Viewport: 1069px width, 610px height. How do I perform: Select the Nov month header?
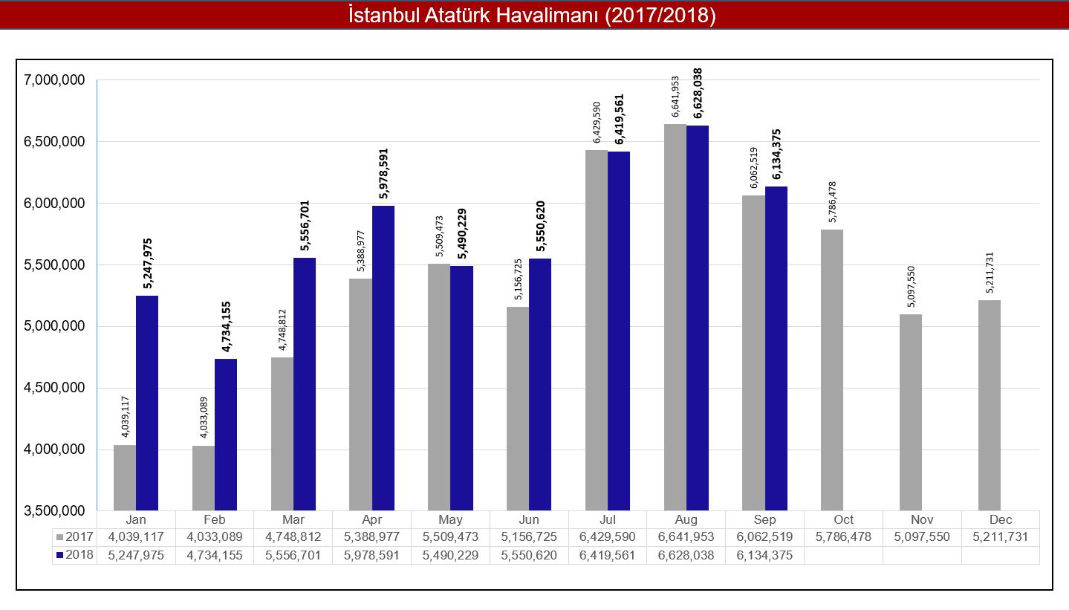click(x=922, y=519)
